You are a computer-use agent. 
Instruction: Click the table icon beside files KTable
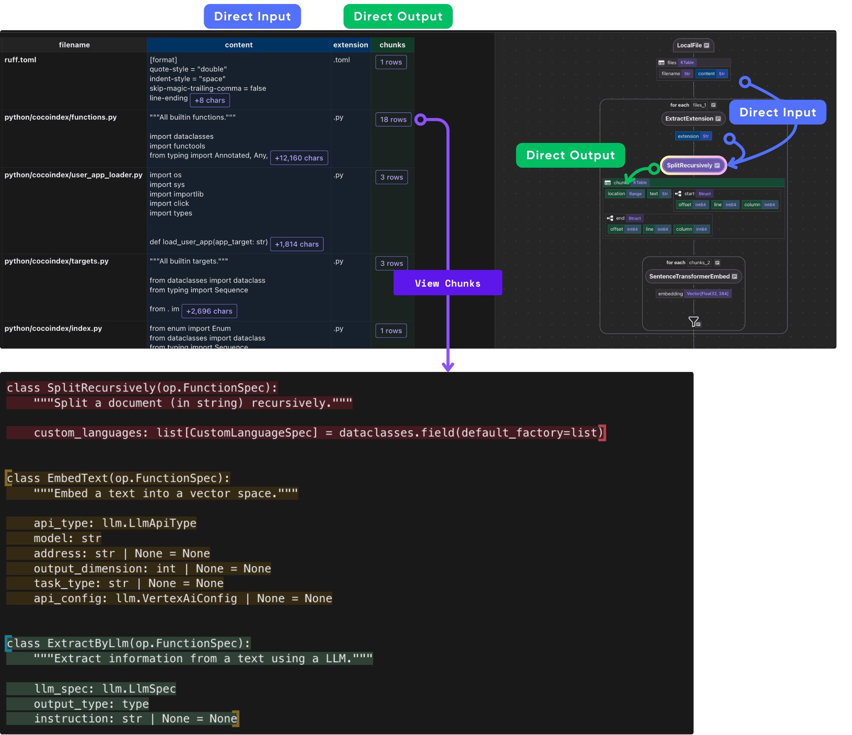point(662,63)
